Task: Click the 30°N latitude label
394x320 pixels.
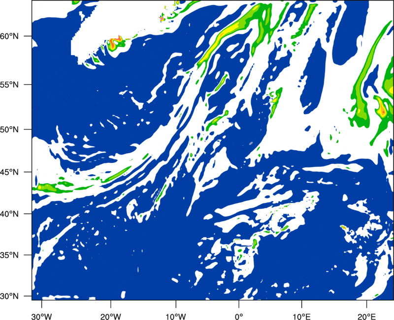Action: (9, 296)
